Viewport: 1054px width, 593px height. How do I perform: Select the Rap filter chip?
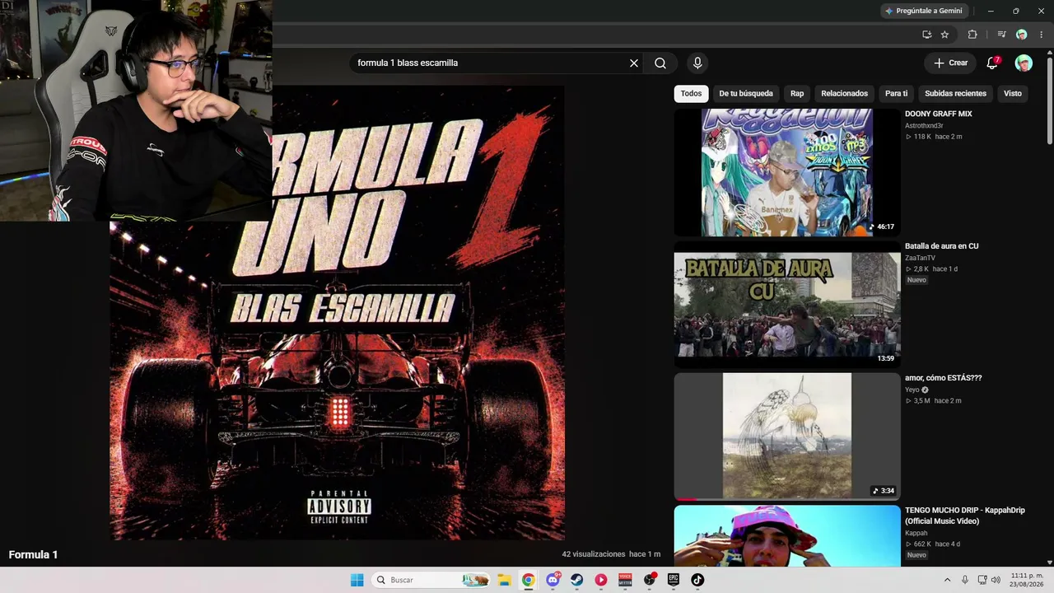797,94
